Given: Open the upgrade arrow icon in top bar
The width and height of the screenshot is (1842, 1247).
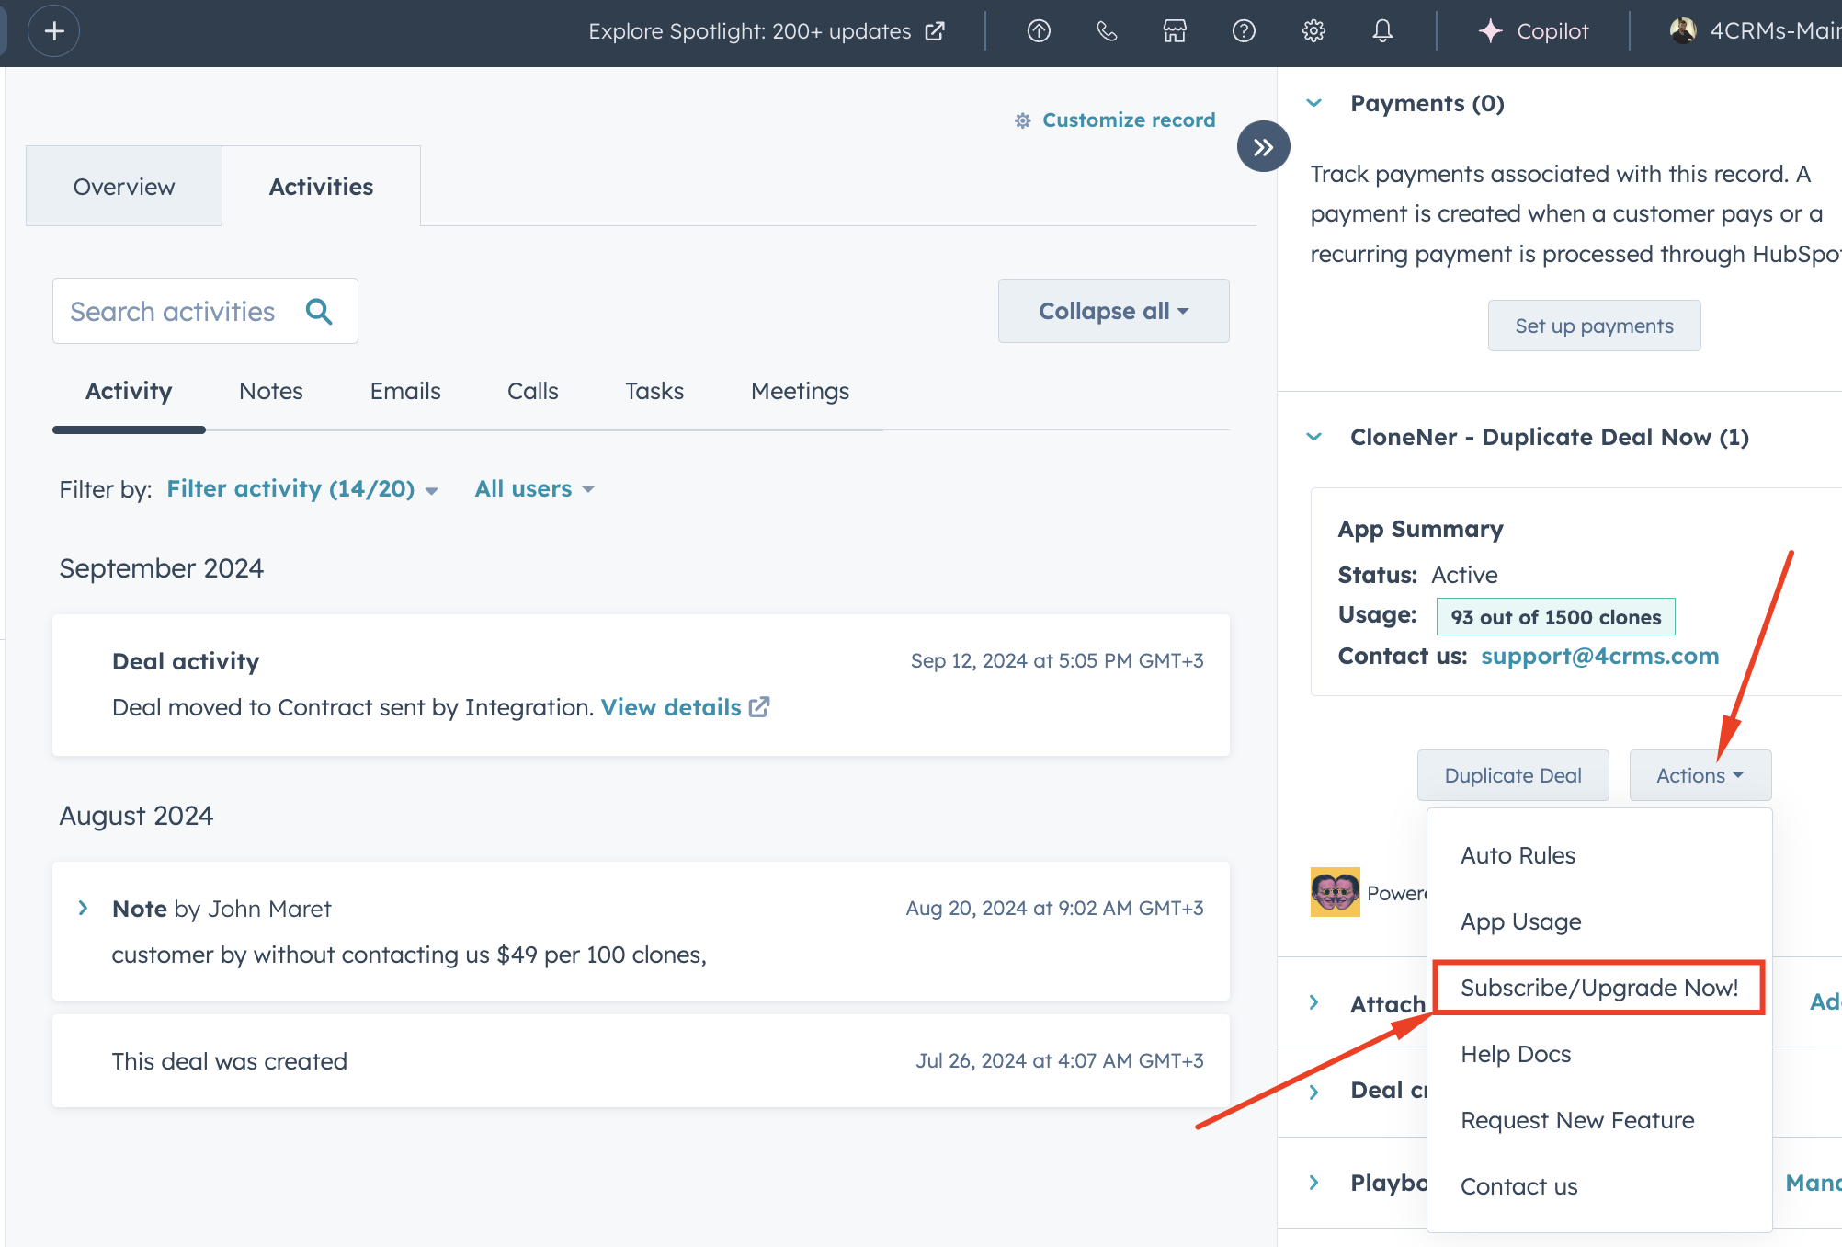Looking at the screenshot, I should pyautogui.click(x=1039, y=31).
